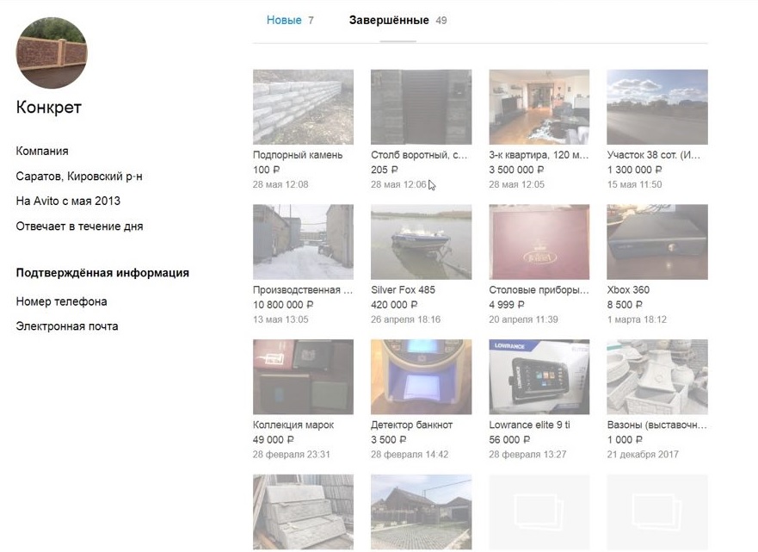Click the 28 февраля 23:31 date
The image size is (758, 552).
click(x=291, y=455)
